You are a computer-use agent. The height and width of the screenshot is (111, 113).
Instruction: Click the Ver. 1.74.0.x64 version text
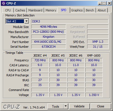click(x=34, y=107)
